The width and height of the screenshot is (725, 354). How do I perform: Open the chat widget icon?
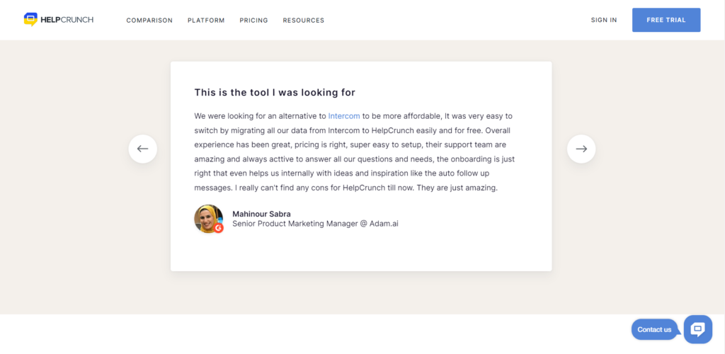(697, 329)
